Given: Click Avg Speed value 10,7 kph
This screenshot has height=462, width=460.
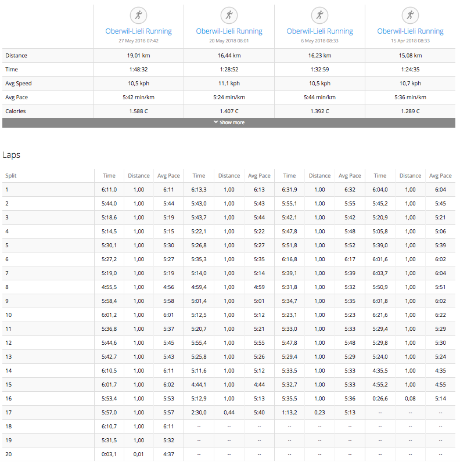Looking at the screenshot, I should [410, 84].
